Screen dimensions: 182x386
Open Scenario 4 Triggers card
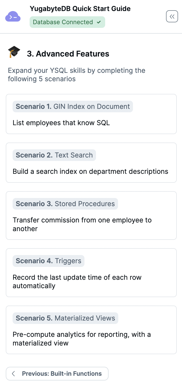click(91, 273)
